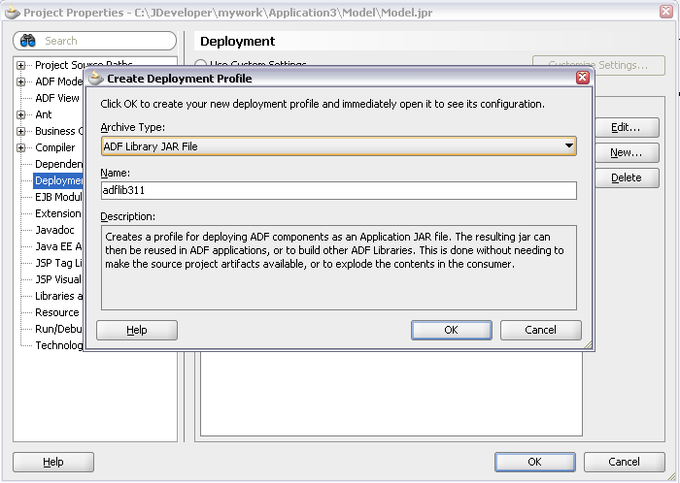Select Javadoc in the properties tree
The height and width of the screenshot is (483, 680).
coord(54,230)
